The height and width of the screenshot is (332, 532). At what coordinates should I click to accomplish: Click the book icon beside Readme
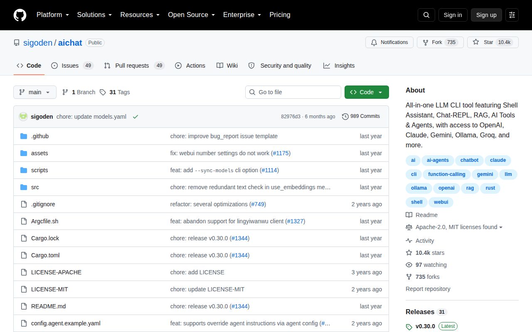tap(409, 215)
